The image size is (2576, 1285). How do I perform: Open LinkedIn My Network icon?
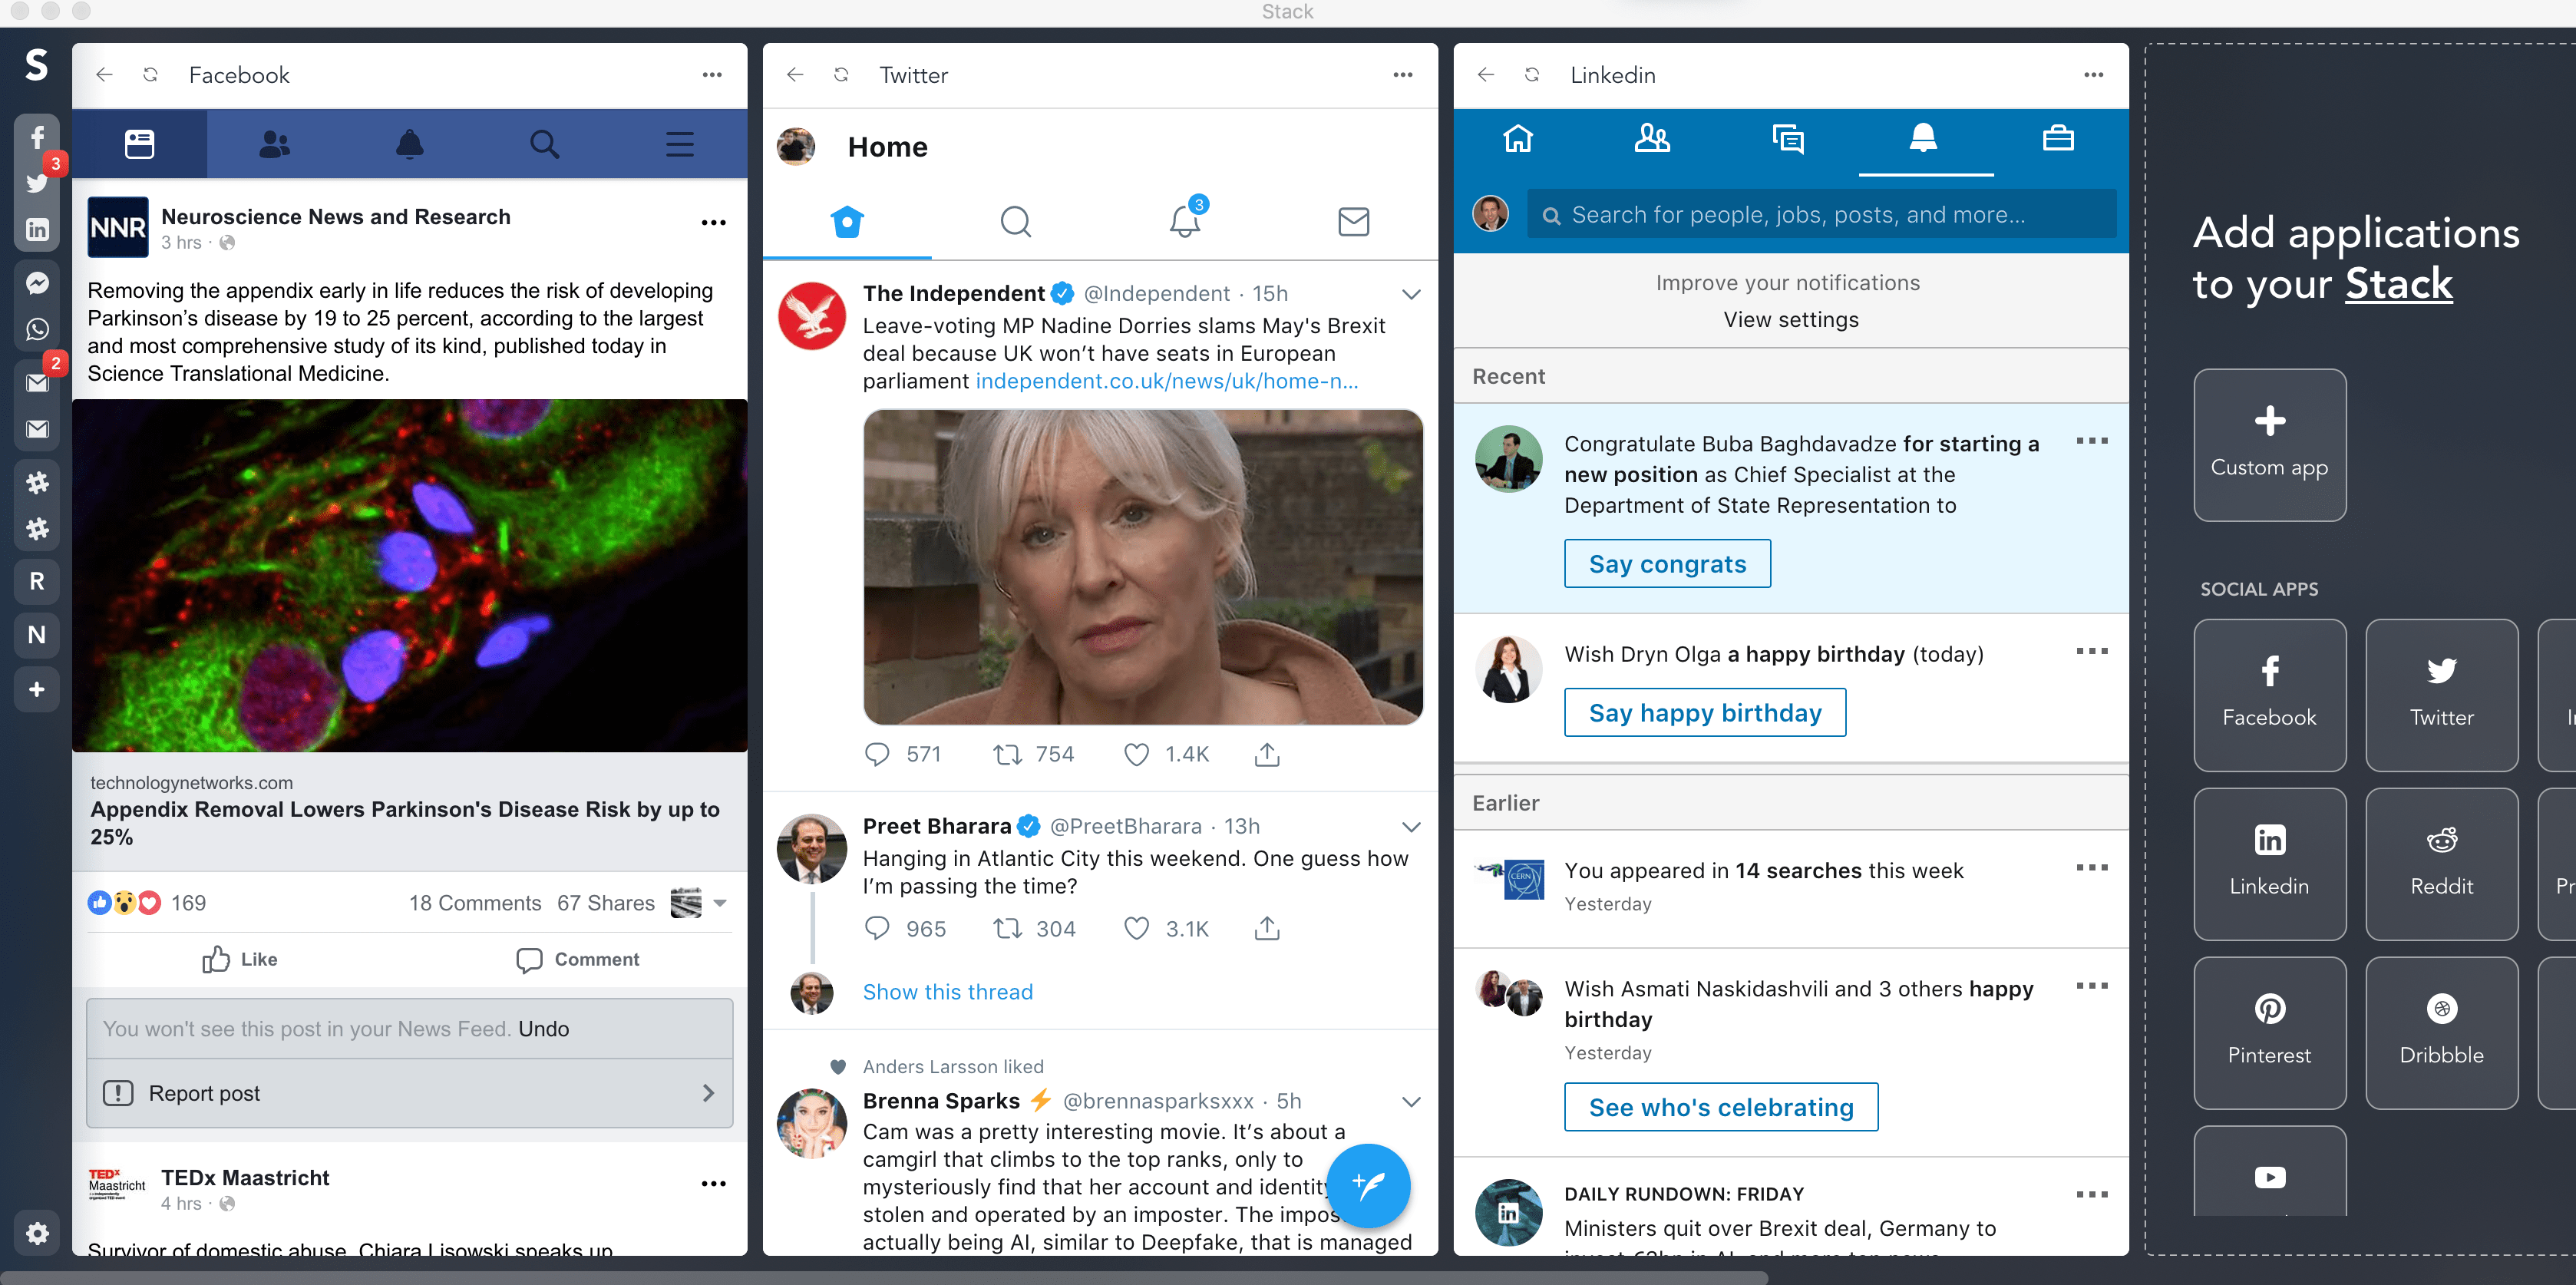coord(1651,138)
